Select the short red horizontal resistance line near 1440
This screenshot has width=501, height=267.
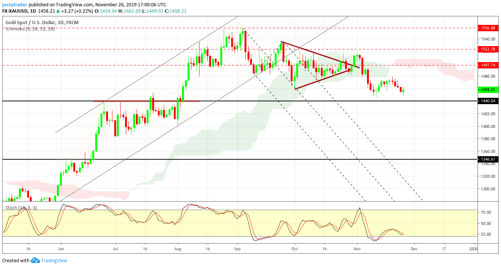pyautogui.click(x=146, y=101)
